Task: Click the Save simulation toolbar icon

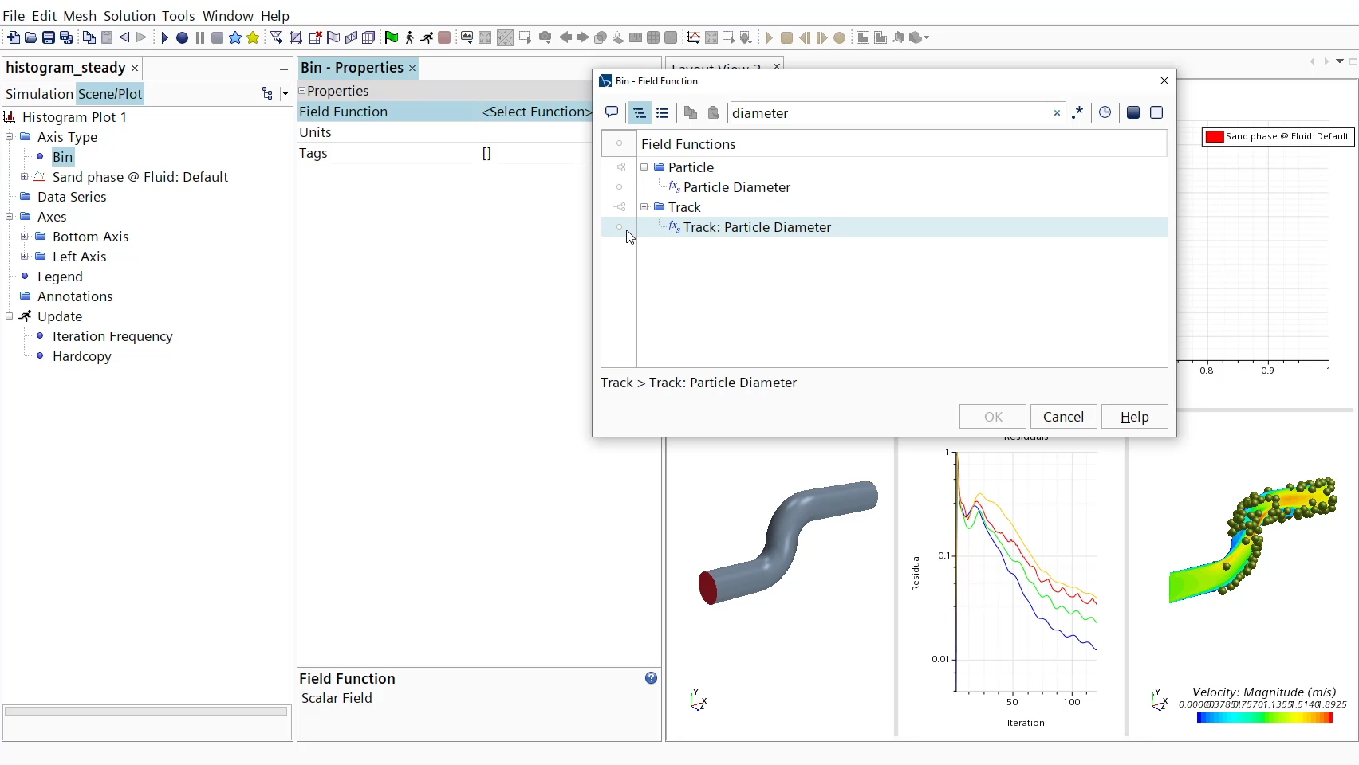Action: 49,37
